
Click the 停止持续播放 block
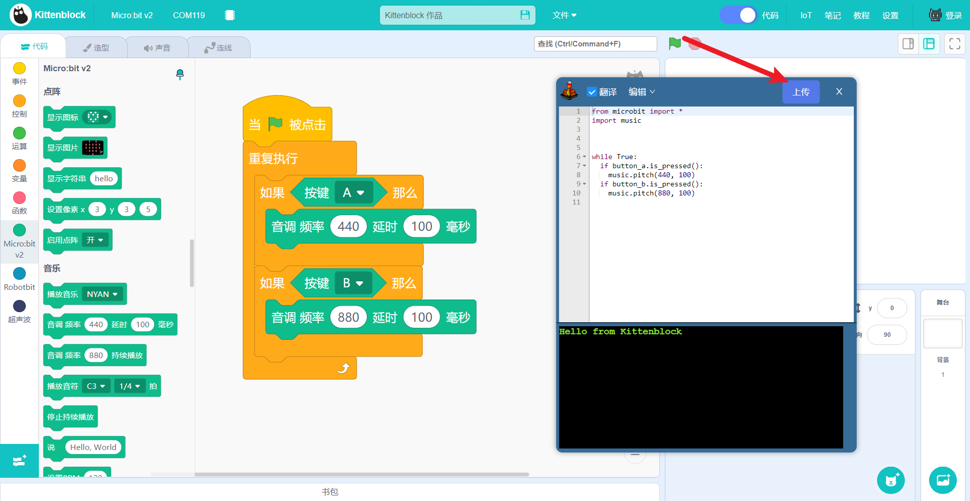coord(71,417)
